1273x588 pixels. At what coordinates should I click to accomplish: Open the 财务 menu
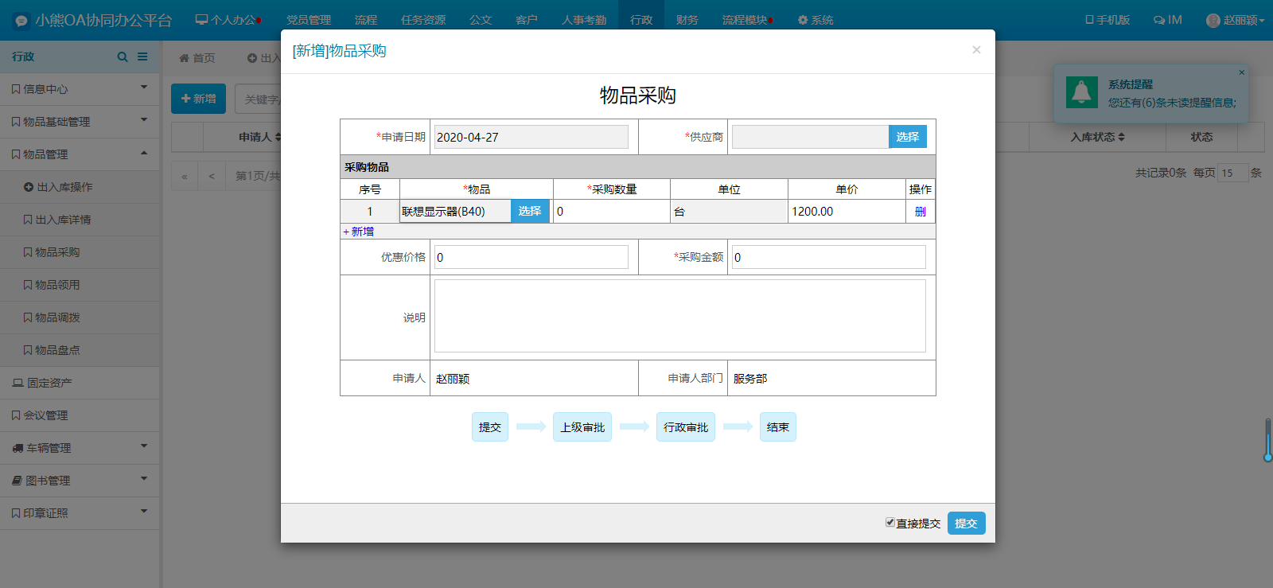coord(687,20)
